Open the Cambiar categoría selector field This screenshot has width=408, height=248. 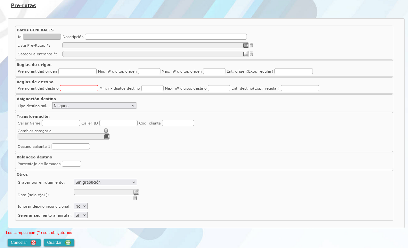(64, 137)
